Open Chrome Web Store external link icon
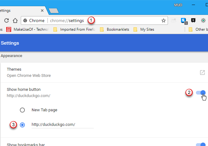This screenshot has height=146, width=208. click(202, 73)
